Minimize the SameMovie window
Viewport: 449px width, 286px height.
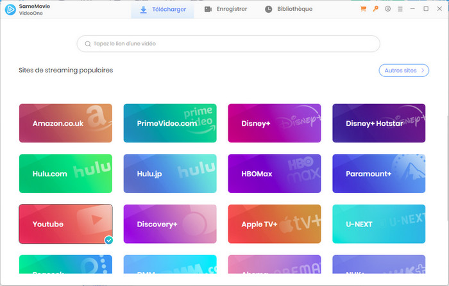(x=412, y=9)
